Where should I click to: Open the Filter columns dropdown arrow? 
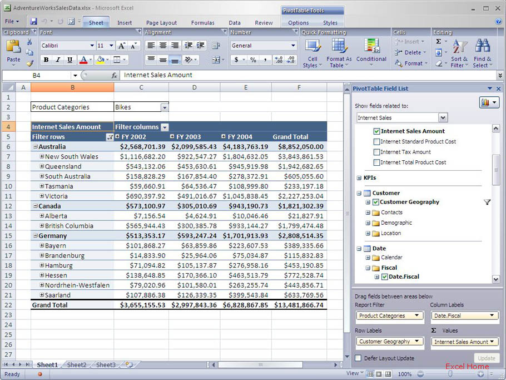[165, 127]
